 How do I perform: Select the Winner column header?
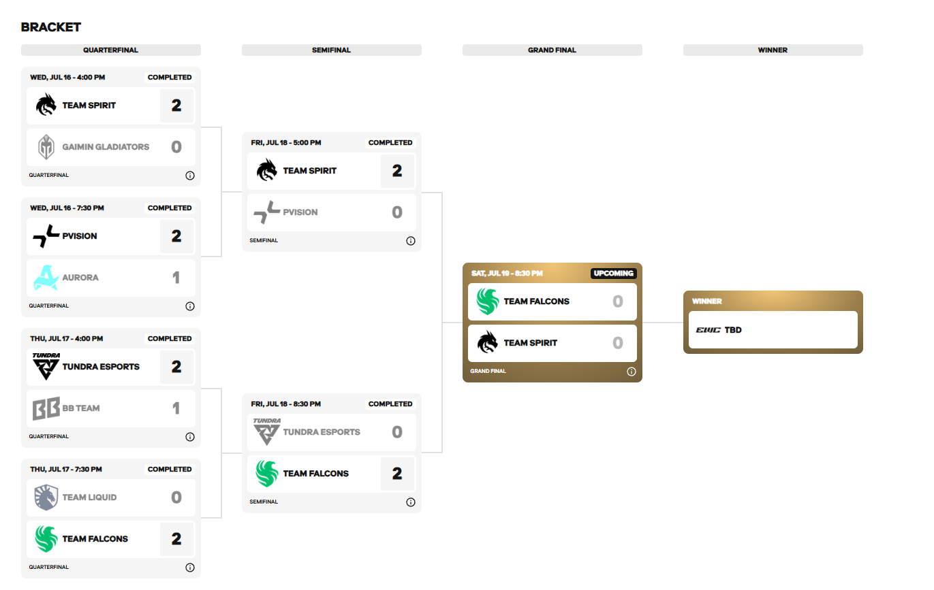point(773,50)
